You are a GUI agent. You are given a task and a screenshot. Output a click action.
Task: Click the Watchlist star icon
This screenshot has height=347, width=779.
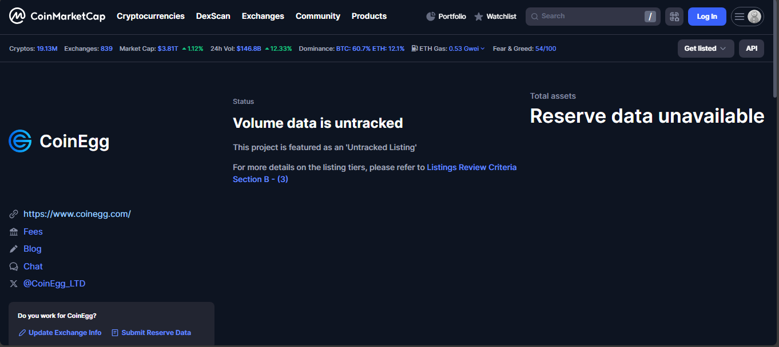[x=479, y=17]
